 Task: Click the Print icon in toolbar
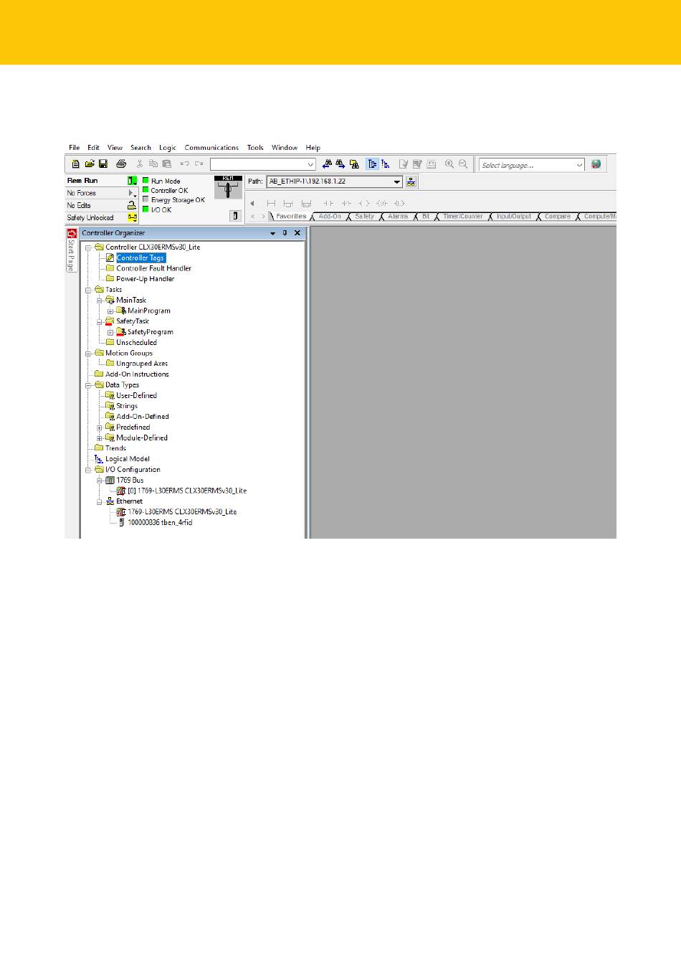coord(121,164)
